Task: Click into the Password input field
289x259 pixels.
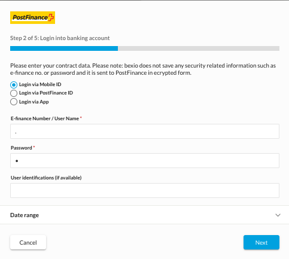Action: 145,160
